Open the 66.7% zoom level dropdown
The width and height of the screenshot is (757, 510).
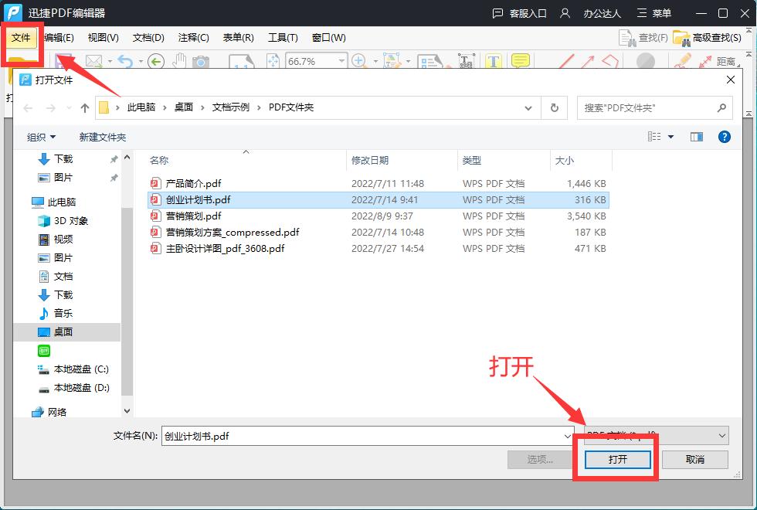(x=316, y=61)
